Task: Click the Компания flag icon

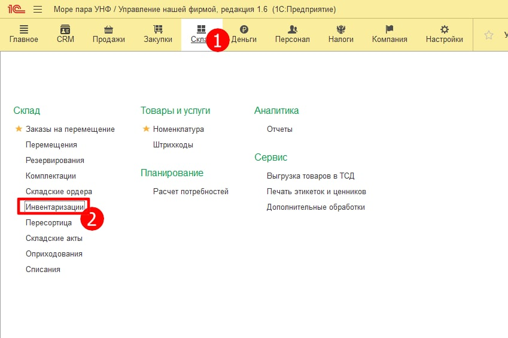Action: pos(390,29)
